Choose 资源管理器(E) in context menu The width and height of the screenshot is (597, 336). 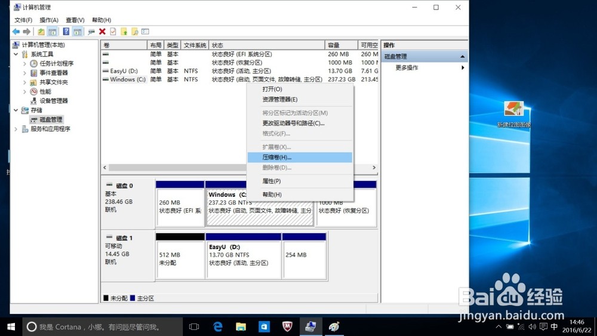coord(300,99)
